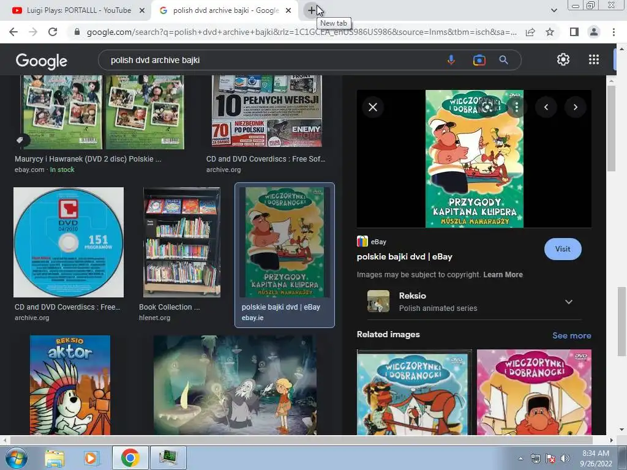The height and width of the screenshot is (470, 627).
Task: Open preview image more options menu
Action: [x=517, y=107]
